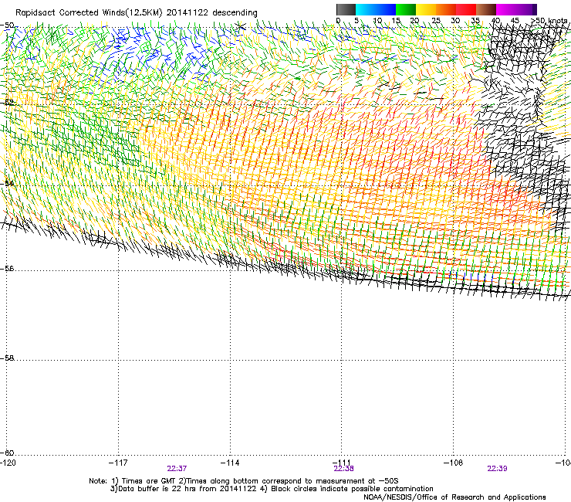Click the longitude label -120
Screen dimensions: 571x502
[x=8, y=463]
